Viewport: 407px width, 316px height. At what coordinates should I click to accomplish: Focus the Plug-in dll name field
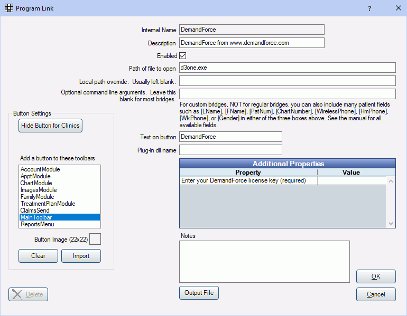tap(230, 150)
